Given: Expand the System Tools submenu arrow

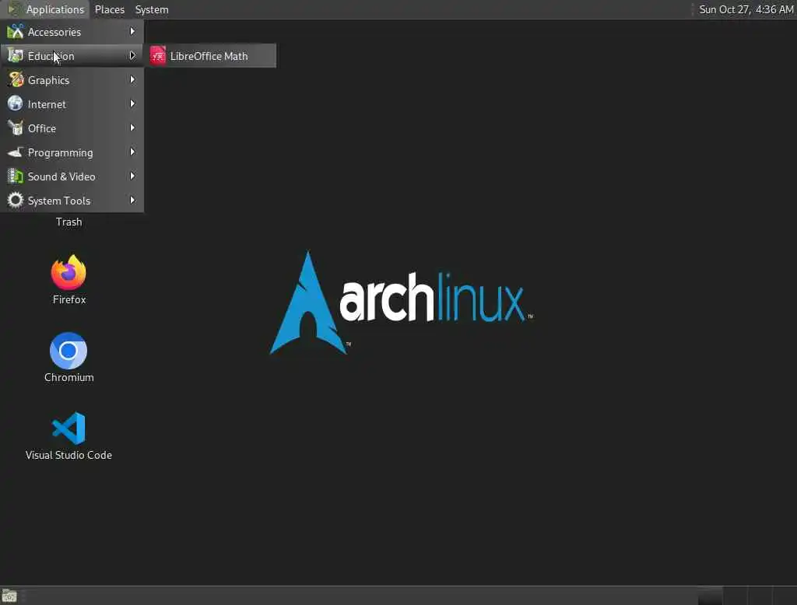Looking at the screenshot, I should point(132,200).
